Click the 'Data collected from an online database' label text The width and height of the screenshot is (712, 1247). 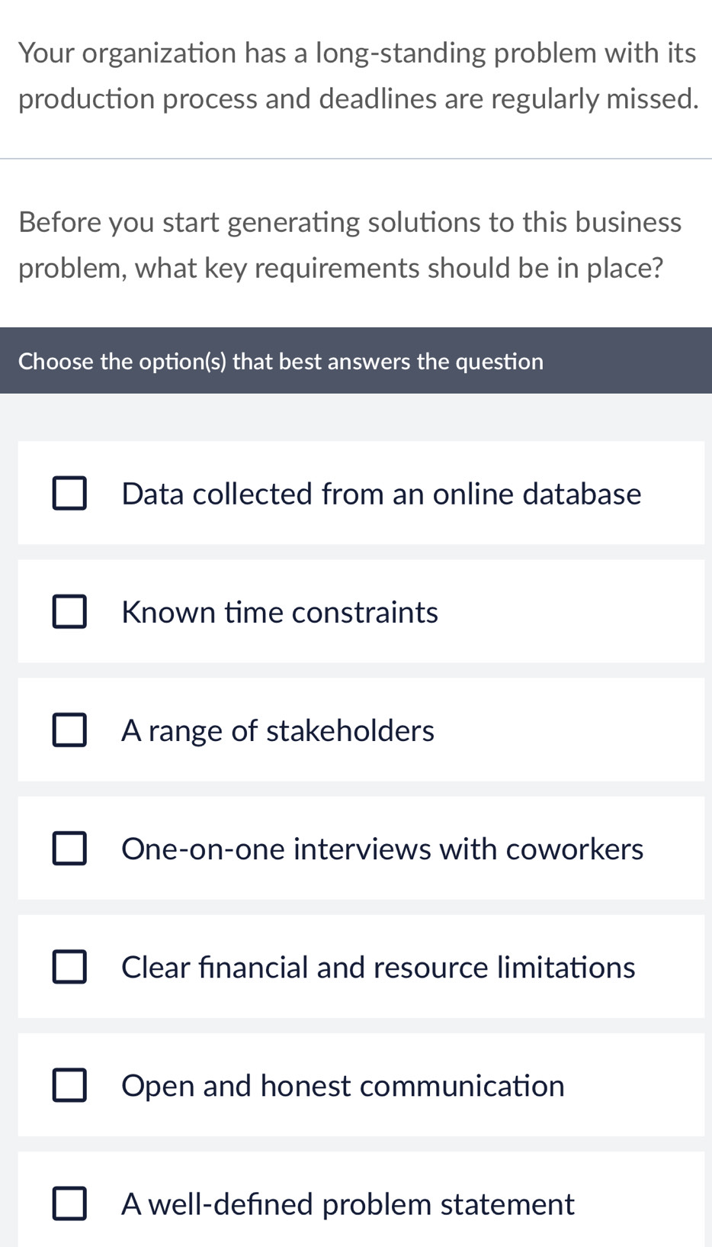click(381, 494)
